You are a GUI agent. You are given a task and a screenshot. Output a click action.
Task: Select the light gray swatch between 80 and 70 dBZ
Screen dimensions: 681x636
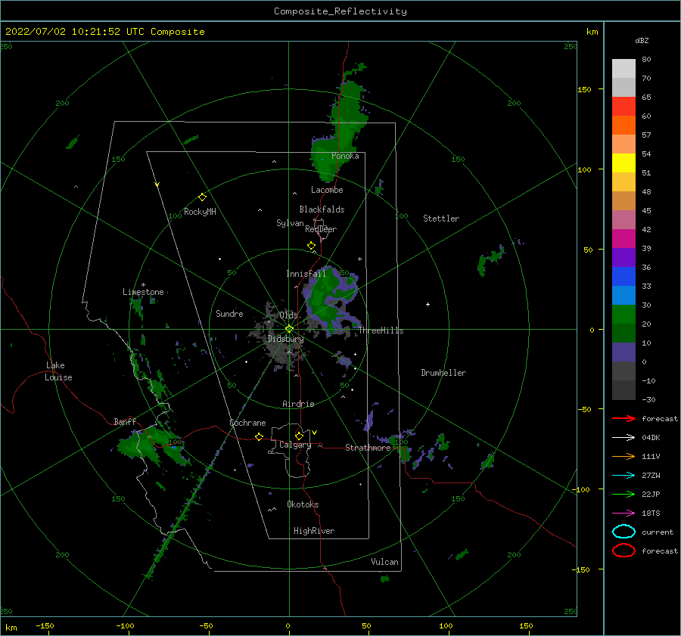point(623,69)
